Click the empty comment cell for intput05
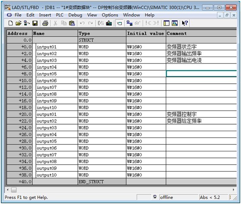The height and width of the screenshot is (204, 241). tap(201, 74)
